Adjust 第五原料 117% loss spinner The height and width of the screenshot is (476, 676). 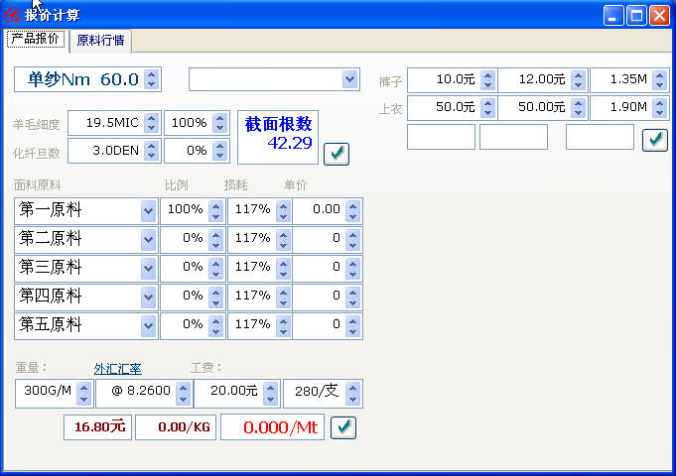point(283,326)
